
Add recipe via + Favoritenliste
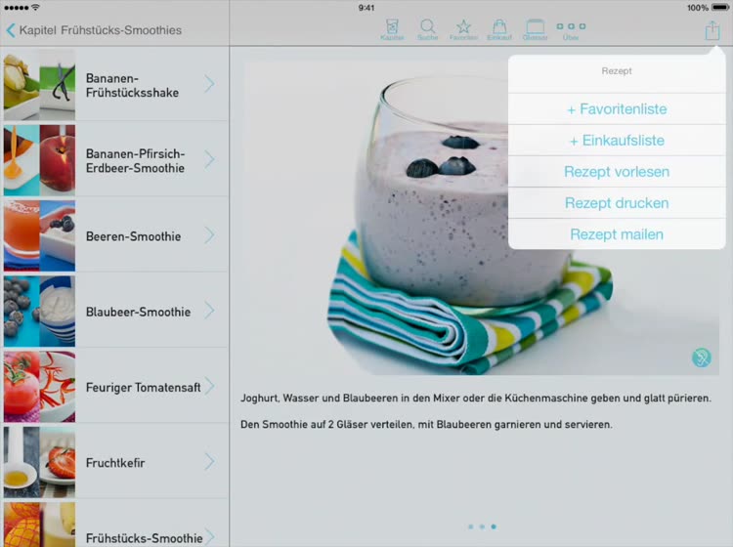(x=617, y=108)
